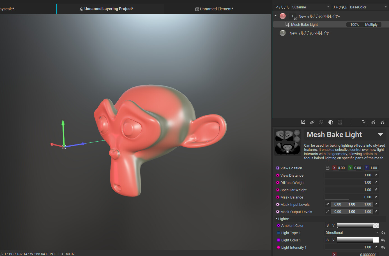Toggle the View Position lock icon
This screenshot has height=256, width=389.
(328, 168)
